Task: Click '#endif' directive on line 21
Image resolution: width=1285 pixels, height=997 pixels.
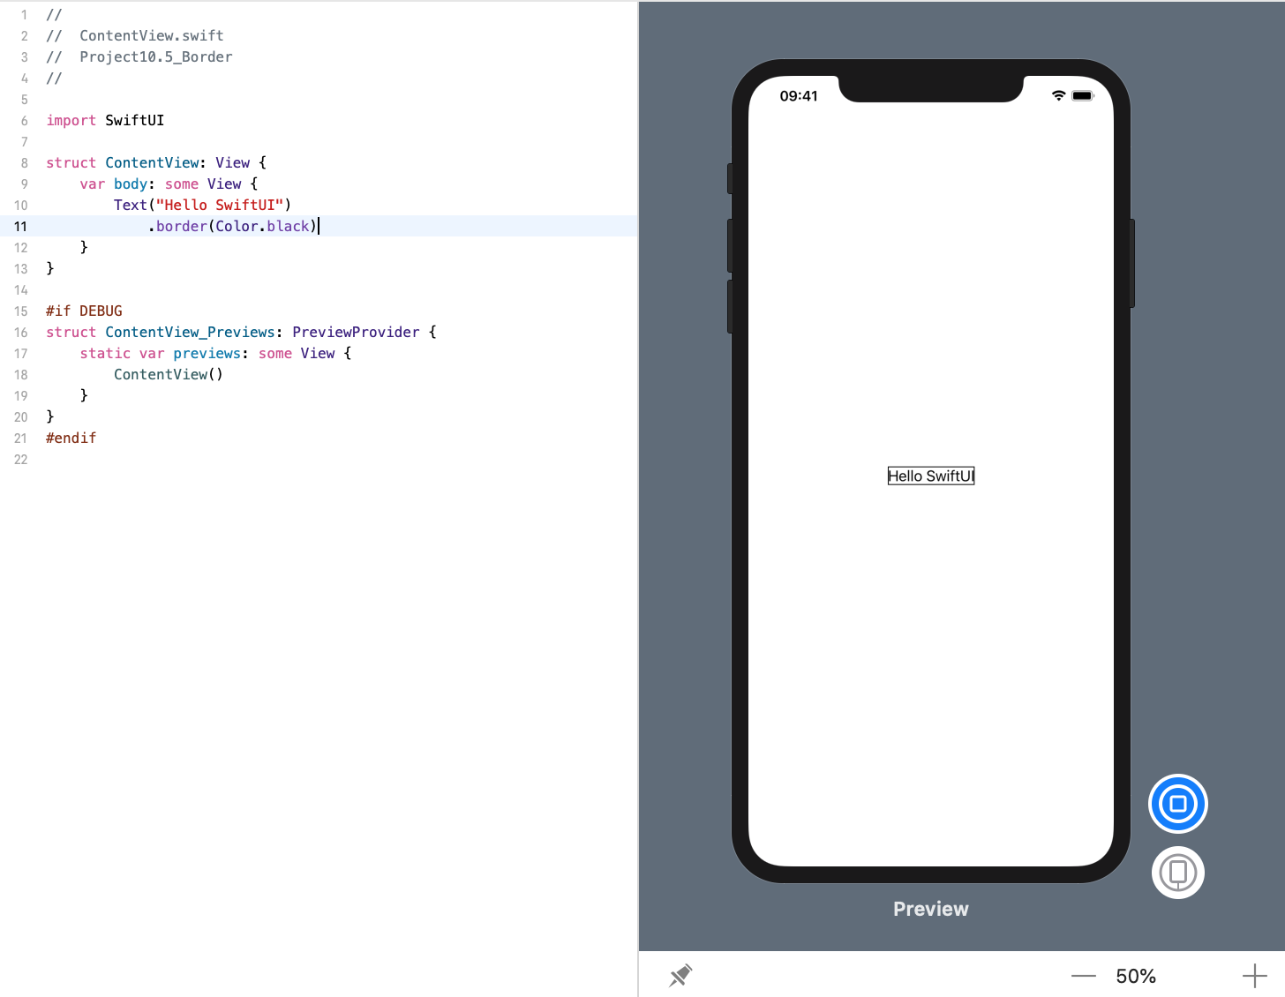Action: pyautogui.click(x=71, y=438)
